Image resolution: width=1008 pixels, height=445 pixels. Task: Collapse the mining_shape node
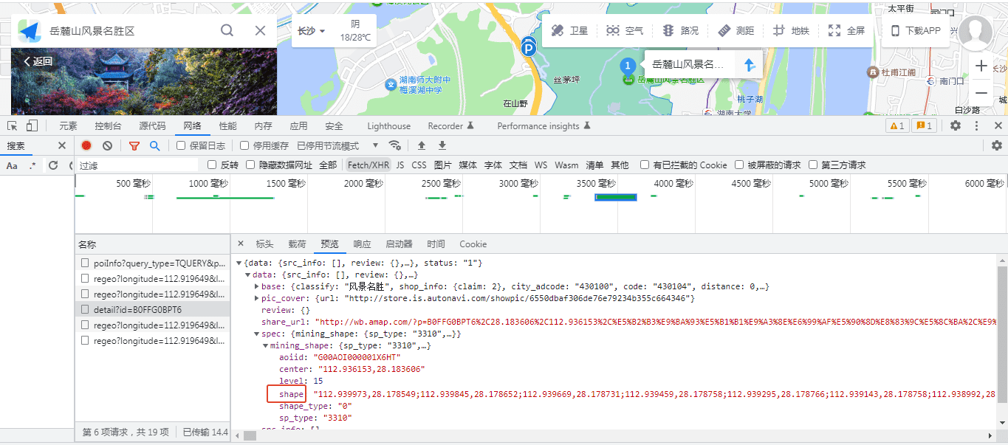[x=265, y=345]
